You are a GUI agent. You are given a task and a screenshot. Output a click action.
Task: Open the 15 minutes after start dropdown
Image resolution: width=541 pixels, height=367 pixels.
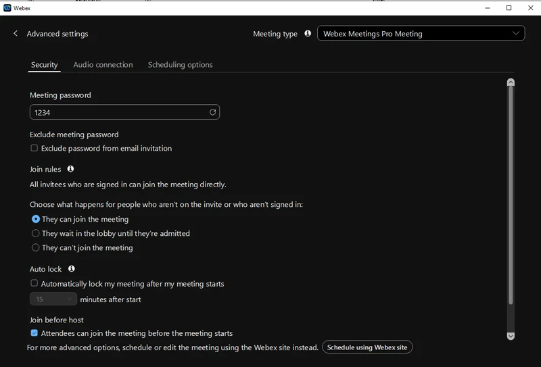53,299
